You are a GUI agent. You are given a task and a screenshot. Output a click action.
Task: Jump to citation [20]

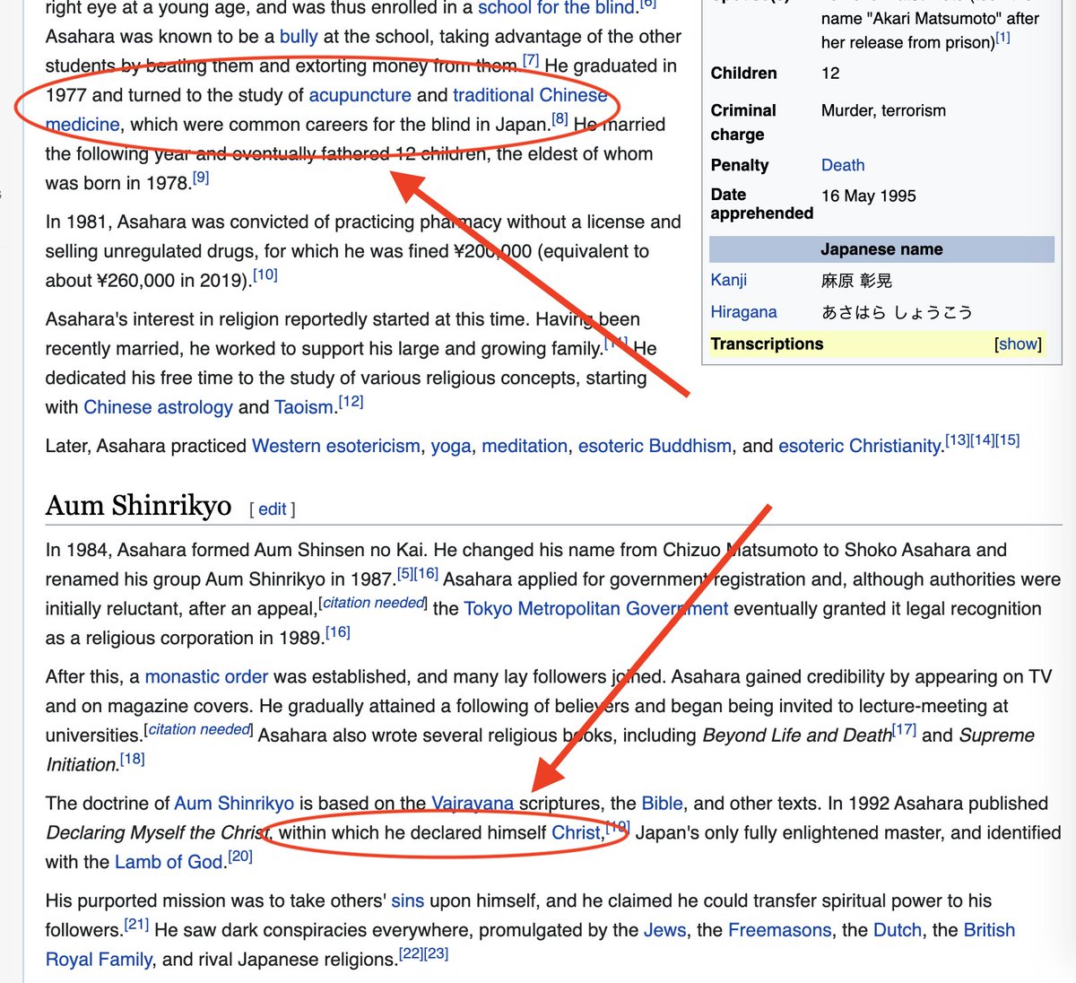click(240, 857)
